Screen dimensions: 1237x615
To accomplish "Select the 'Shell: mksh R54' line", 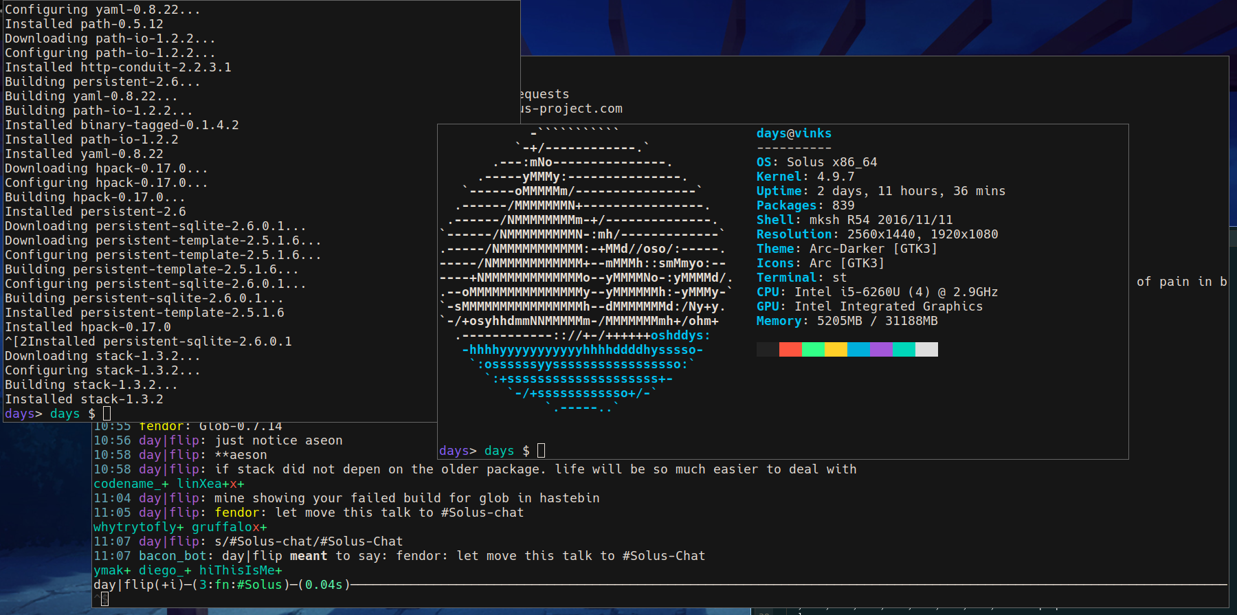I will coord(855,220).
